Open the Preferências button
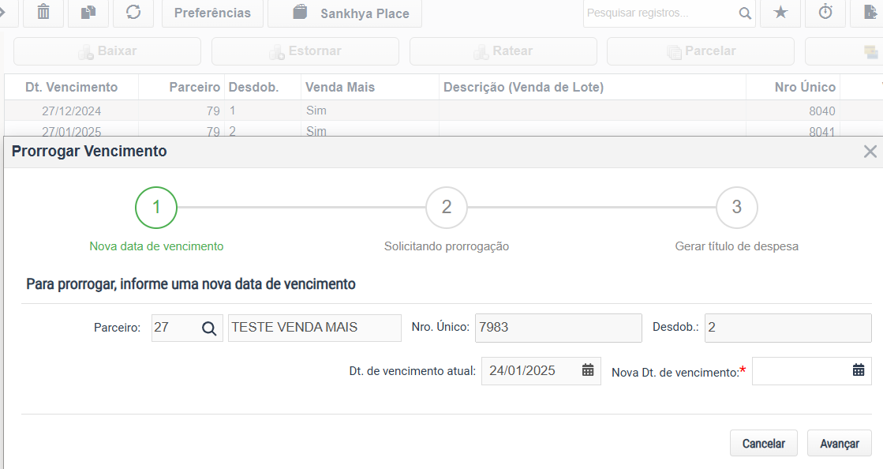 [212, 13]
